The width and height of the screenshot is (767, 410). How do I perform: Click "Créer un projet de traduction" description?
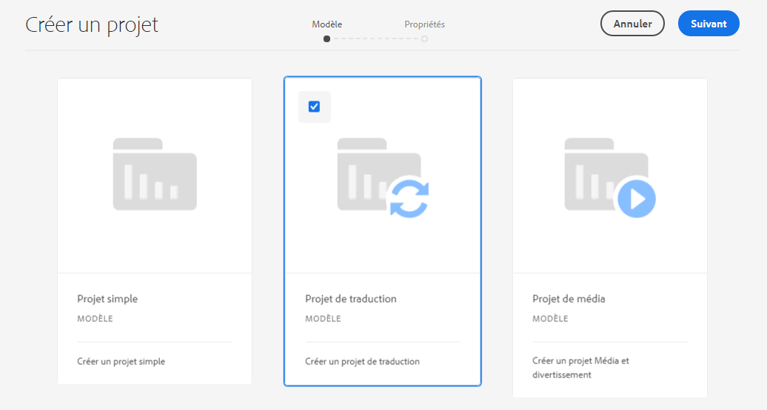point(362,362)
